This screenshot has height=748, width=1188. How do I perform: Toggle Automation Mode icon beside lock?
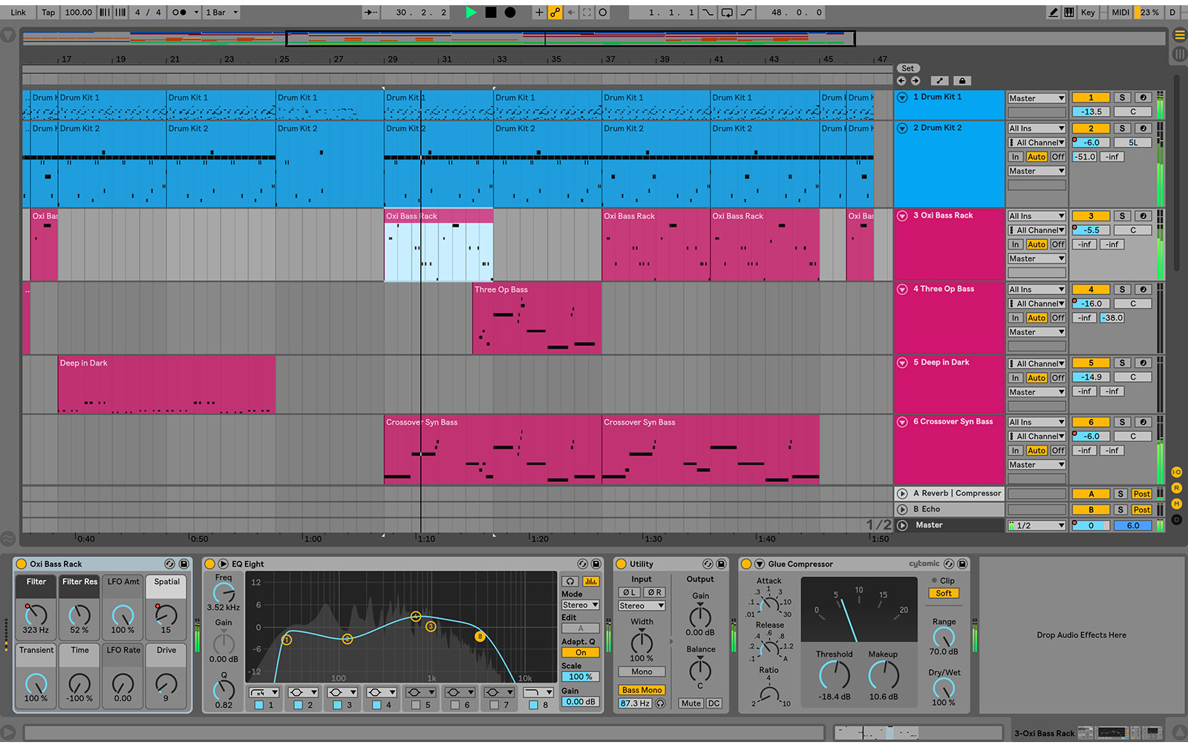pyautogui.click(x=939, y=81)
